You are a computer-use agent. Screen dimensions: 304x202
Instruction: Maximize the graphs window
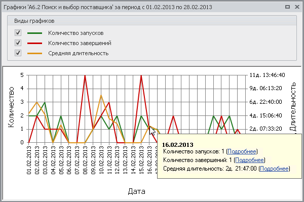[x=287, y=7]
